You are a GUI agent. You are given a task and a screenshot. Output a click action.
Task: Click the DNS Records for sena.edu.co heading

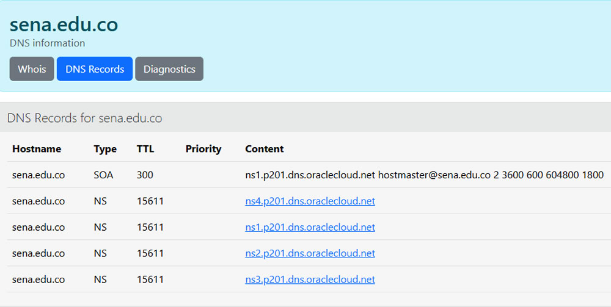click(84, 118)
